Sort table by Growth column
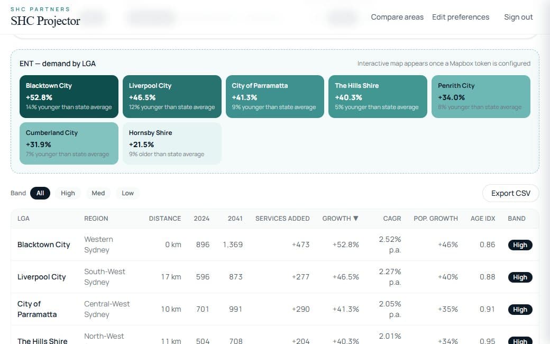The width and height of the screenshot is (550, 344). (x=340, y=219)
